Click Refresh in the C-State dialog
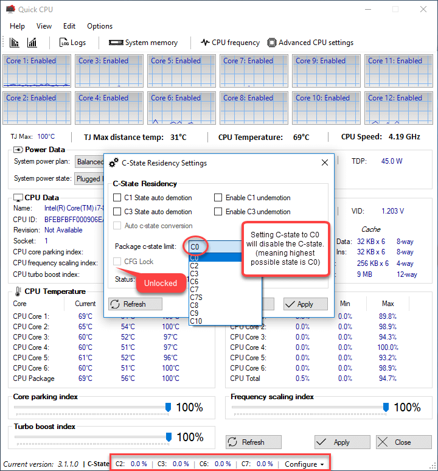The width and height of the screenshot is (438, 471). pyautogui.click(x=136, y=304)
